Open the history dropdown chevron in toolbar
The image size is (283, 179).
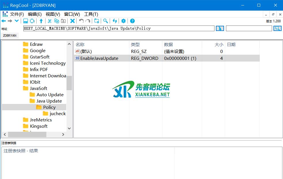click(x=17, y=21)
